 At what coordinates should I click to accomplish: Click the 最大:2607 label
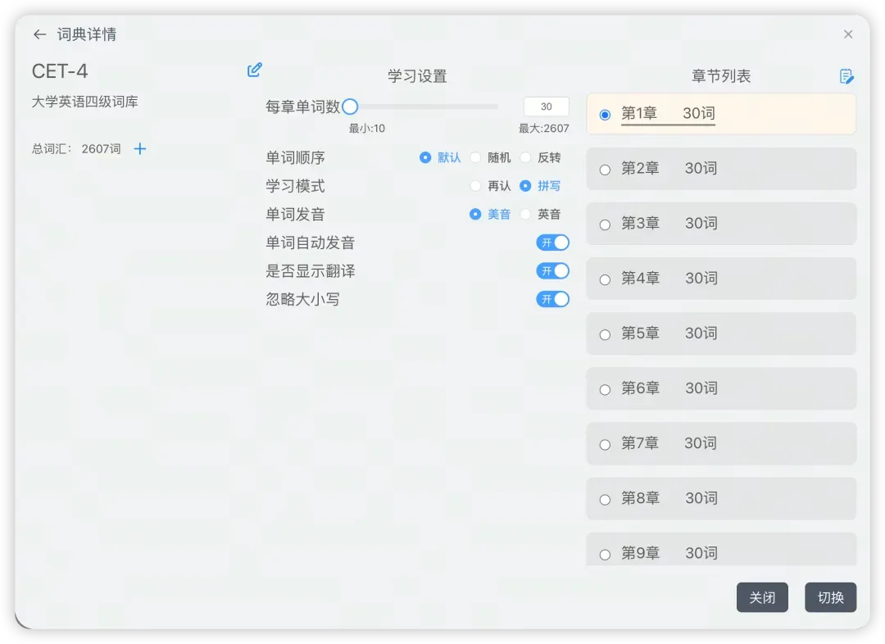pos(543,129)
